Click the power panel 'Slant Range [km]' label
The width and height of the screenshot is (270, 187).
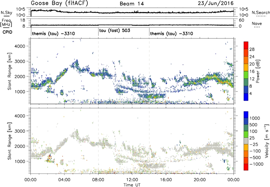click(x=9, y=71)
